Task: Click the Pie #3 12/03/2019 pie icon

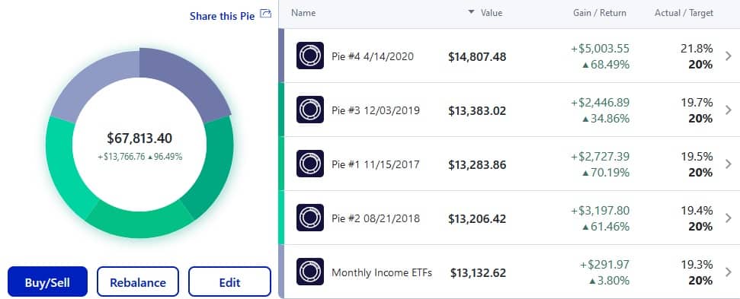Action: tap(310, 110)
